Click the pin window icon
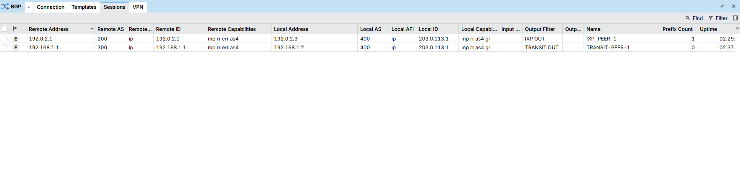 pos(722,6)
